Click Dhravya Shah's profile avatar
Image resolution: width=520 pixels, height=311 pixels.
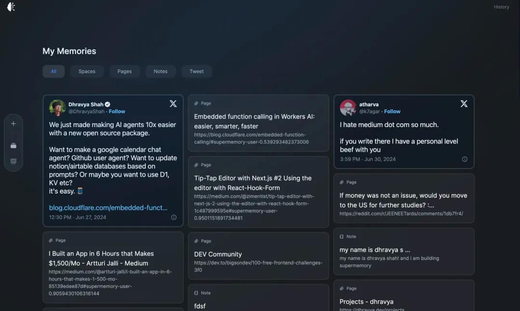pyautogui.click(x=57, y=107)
